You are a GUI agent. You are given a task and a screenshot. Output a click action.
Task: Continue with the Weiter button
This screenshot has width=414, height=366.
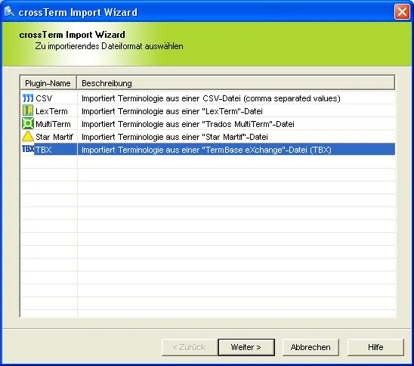click(246, 347)
